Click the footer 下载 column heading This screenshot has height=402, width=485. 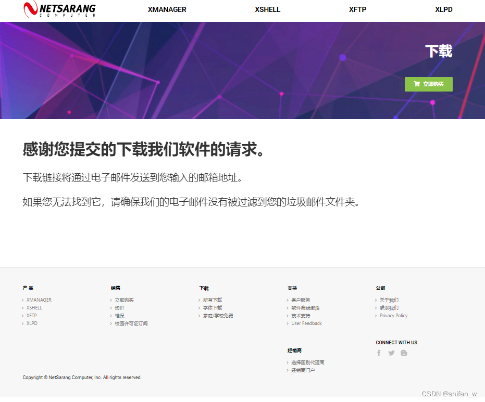[x=204, y=288]
